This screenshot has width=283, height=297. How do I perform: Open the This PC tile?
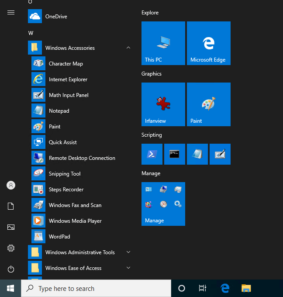[x=163, y=43]
